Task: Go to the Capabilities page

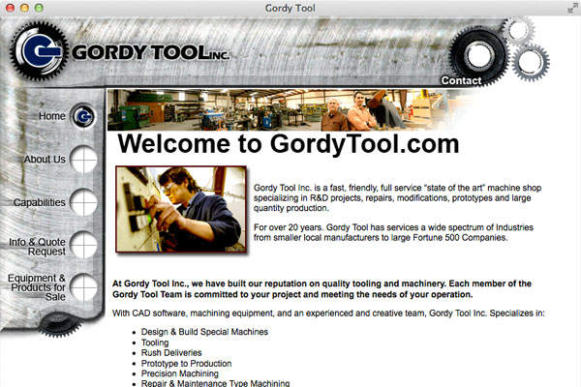Action: coord(40,202)
